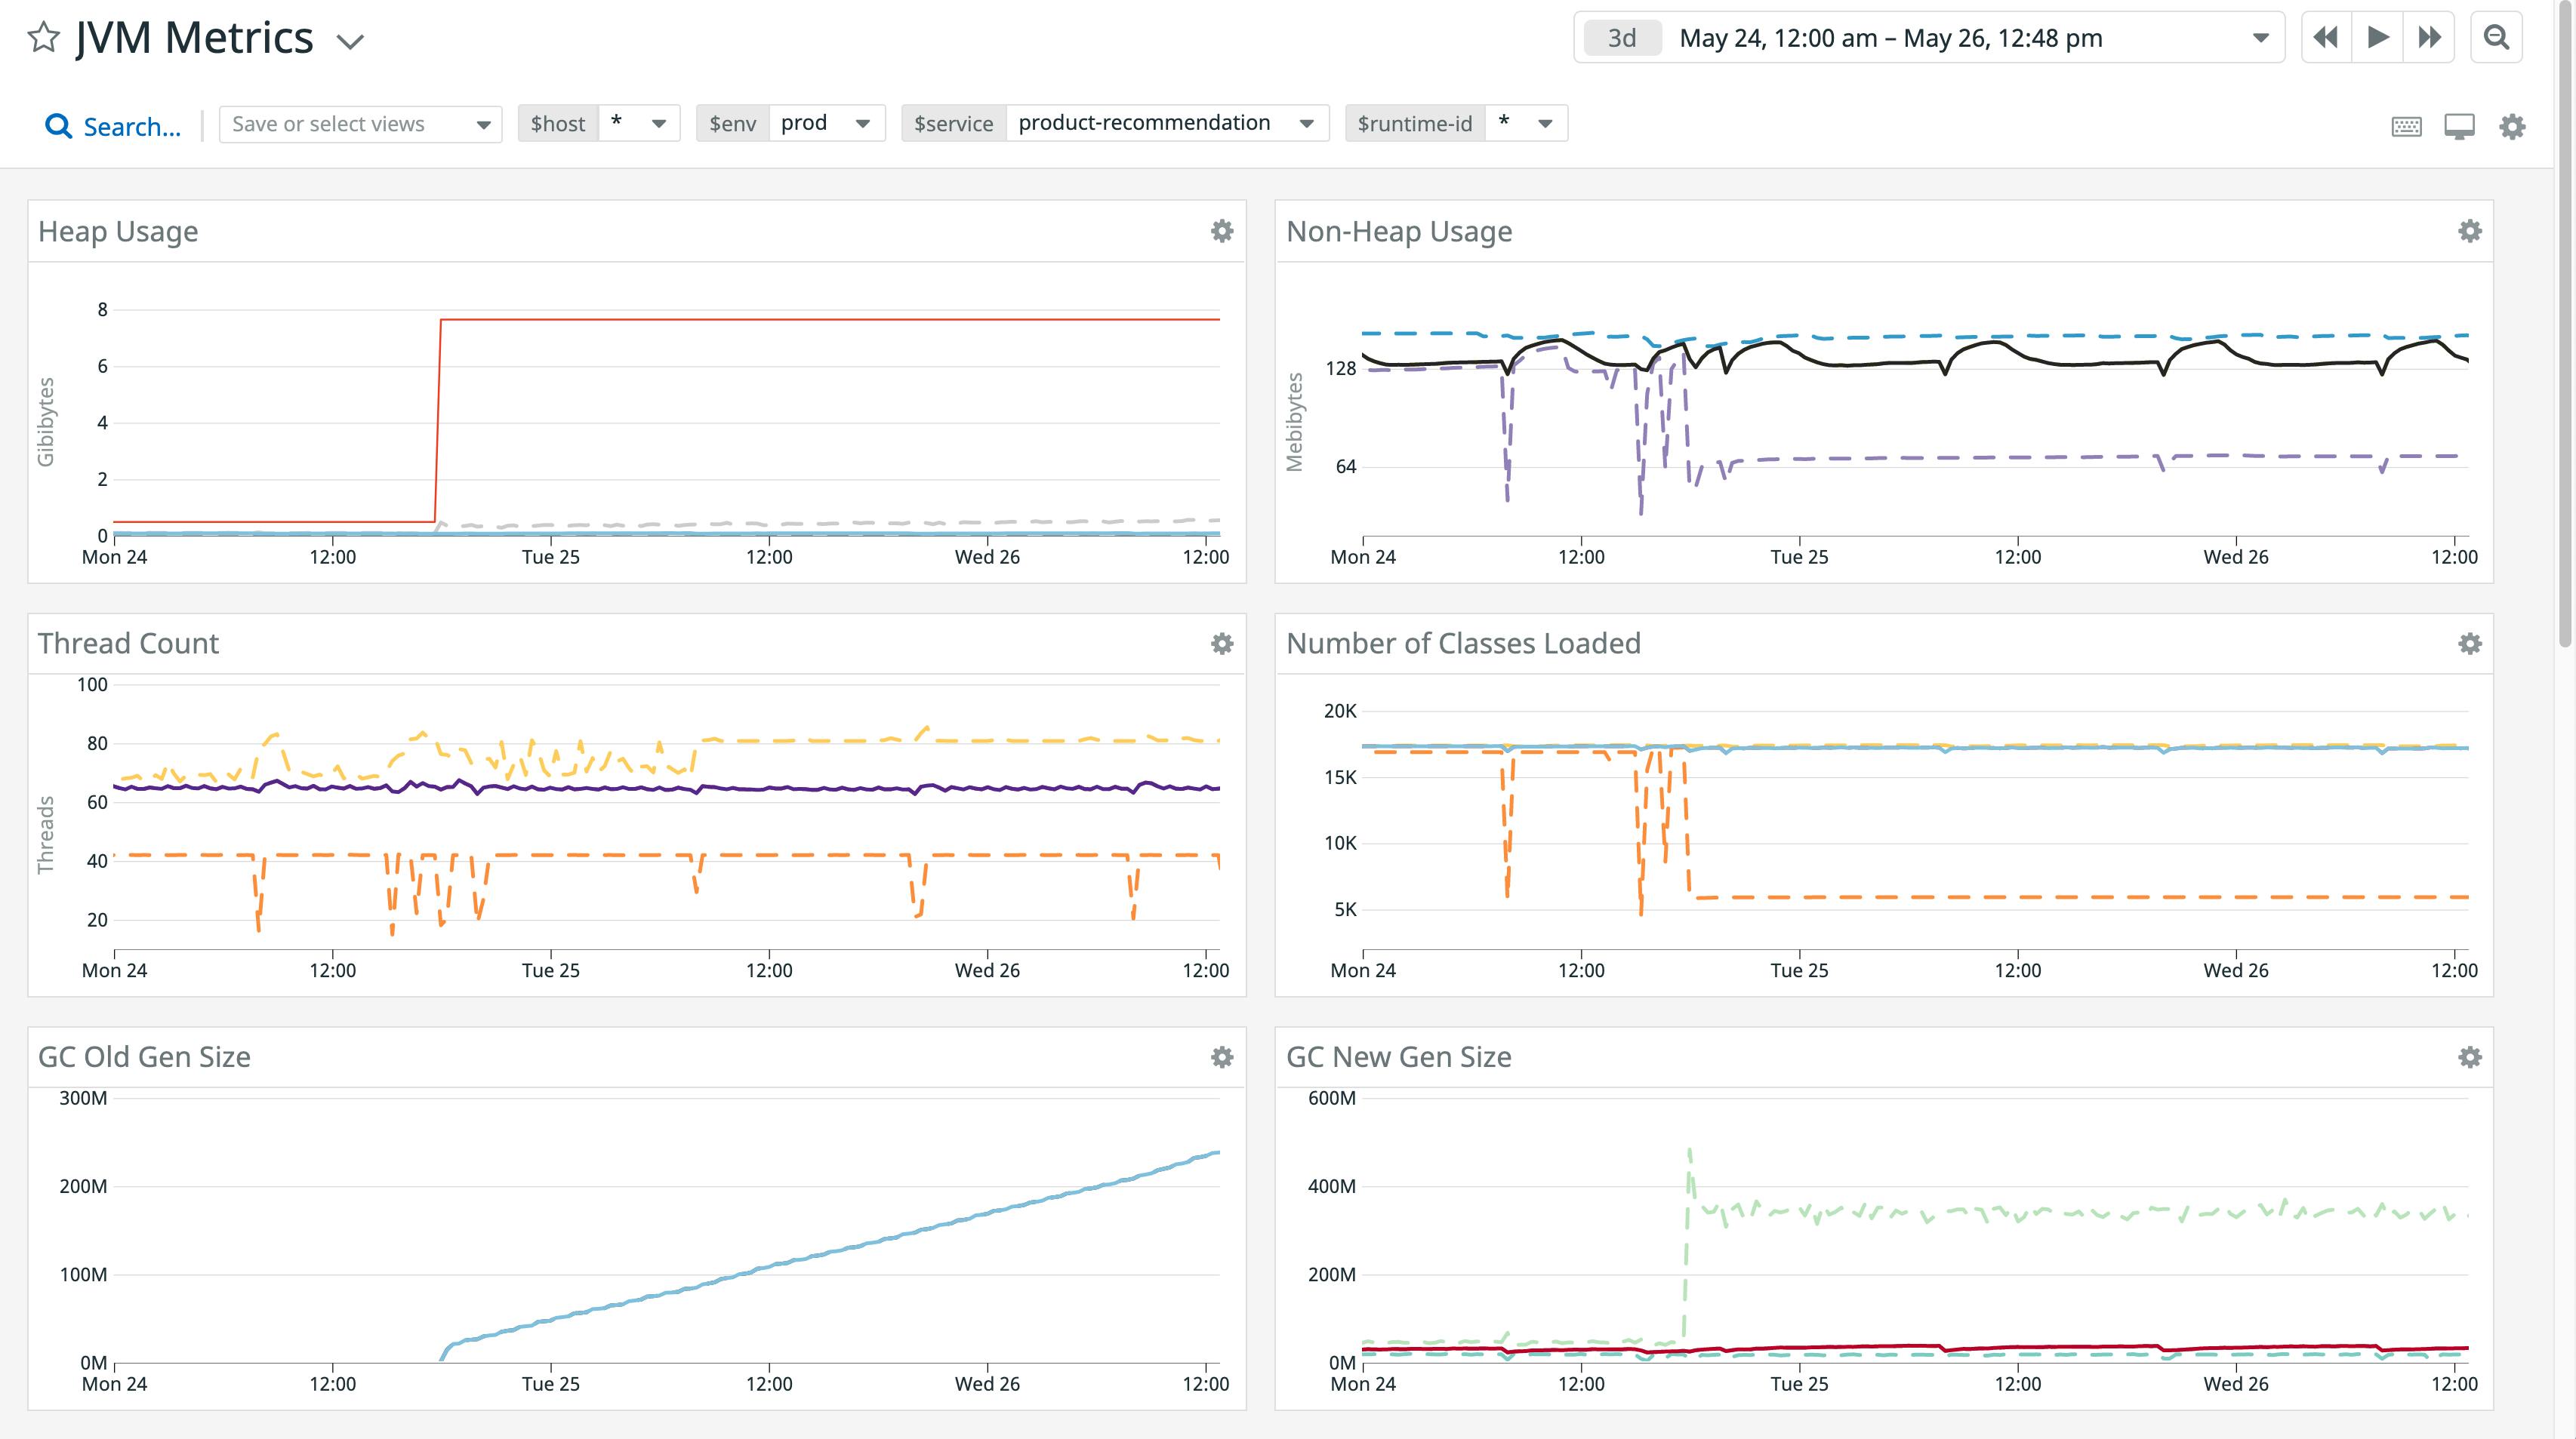This screenshot has width=2576, height=1439.
Task: Open the keyboard shortcuts icon
Action: point(2406,126)
